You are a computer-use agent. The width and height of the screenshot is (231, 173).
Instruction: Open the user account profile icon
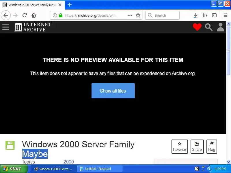coord(220,27)
